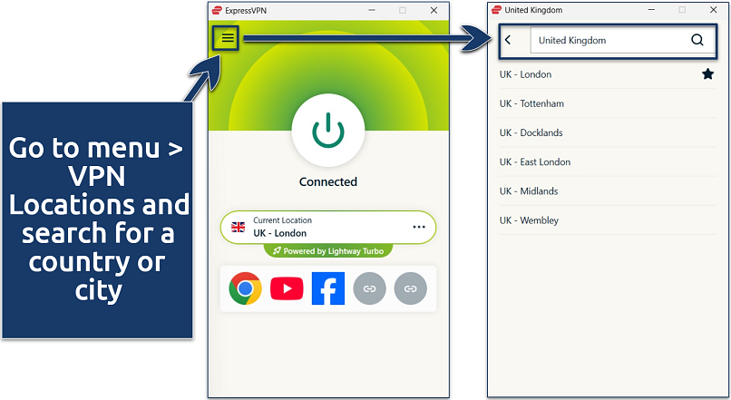This screenshot has height=400, width=731.
Task: Select UK - London in location list
Action: point(608,74)
